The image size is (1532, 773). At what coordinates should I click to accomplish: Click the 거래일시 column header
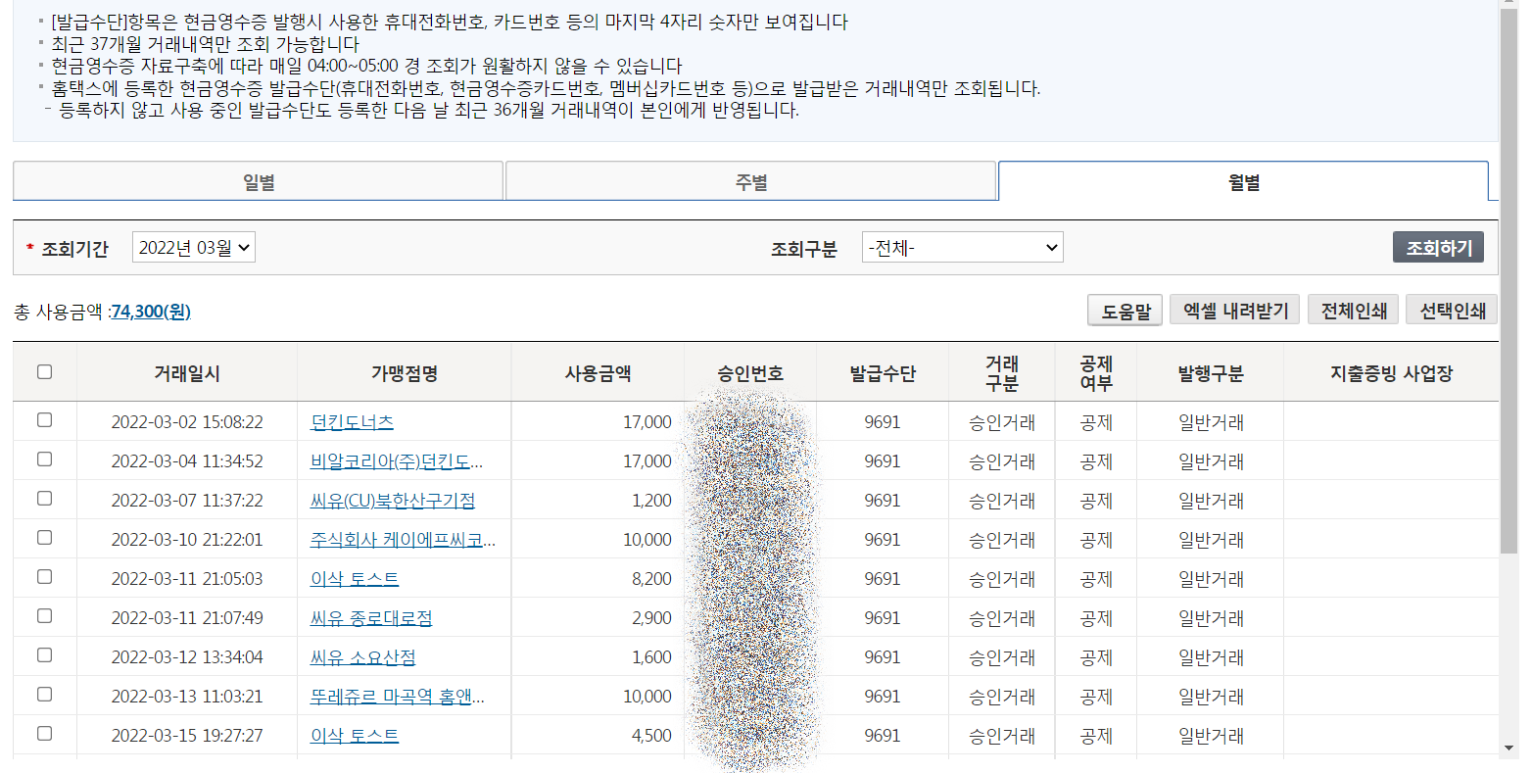187,373
